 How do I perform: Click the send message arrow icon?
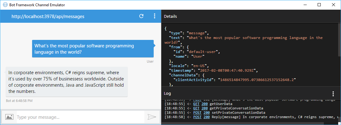coord(152,117)
